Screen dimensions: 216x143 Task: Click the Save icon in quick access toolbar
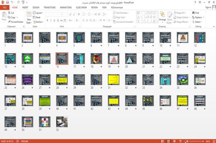tap(7, 3)
